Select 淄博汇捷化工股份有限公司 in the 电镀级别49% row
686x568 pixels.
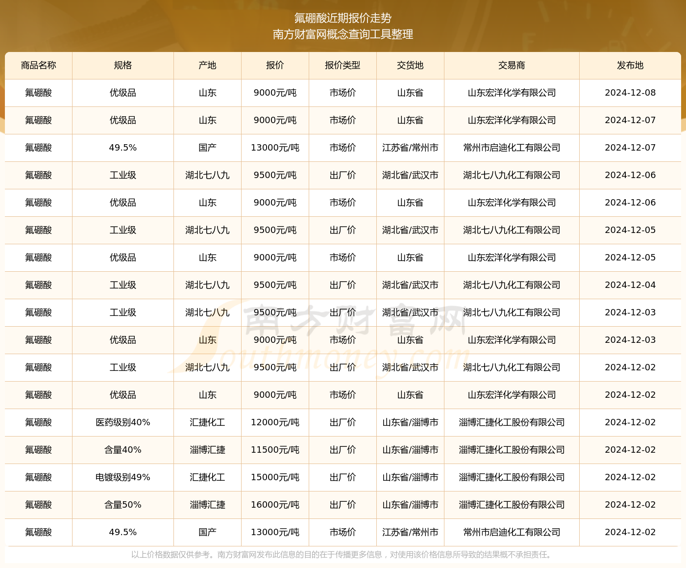click(512, 477)
